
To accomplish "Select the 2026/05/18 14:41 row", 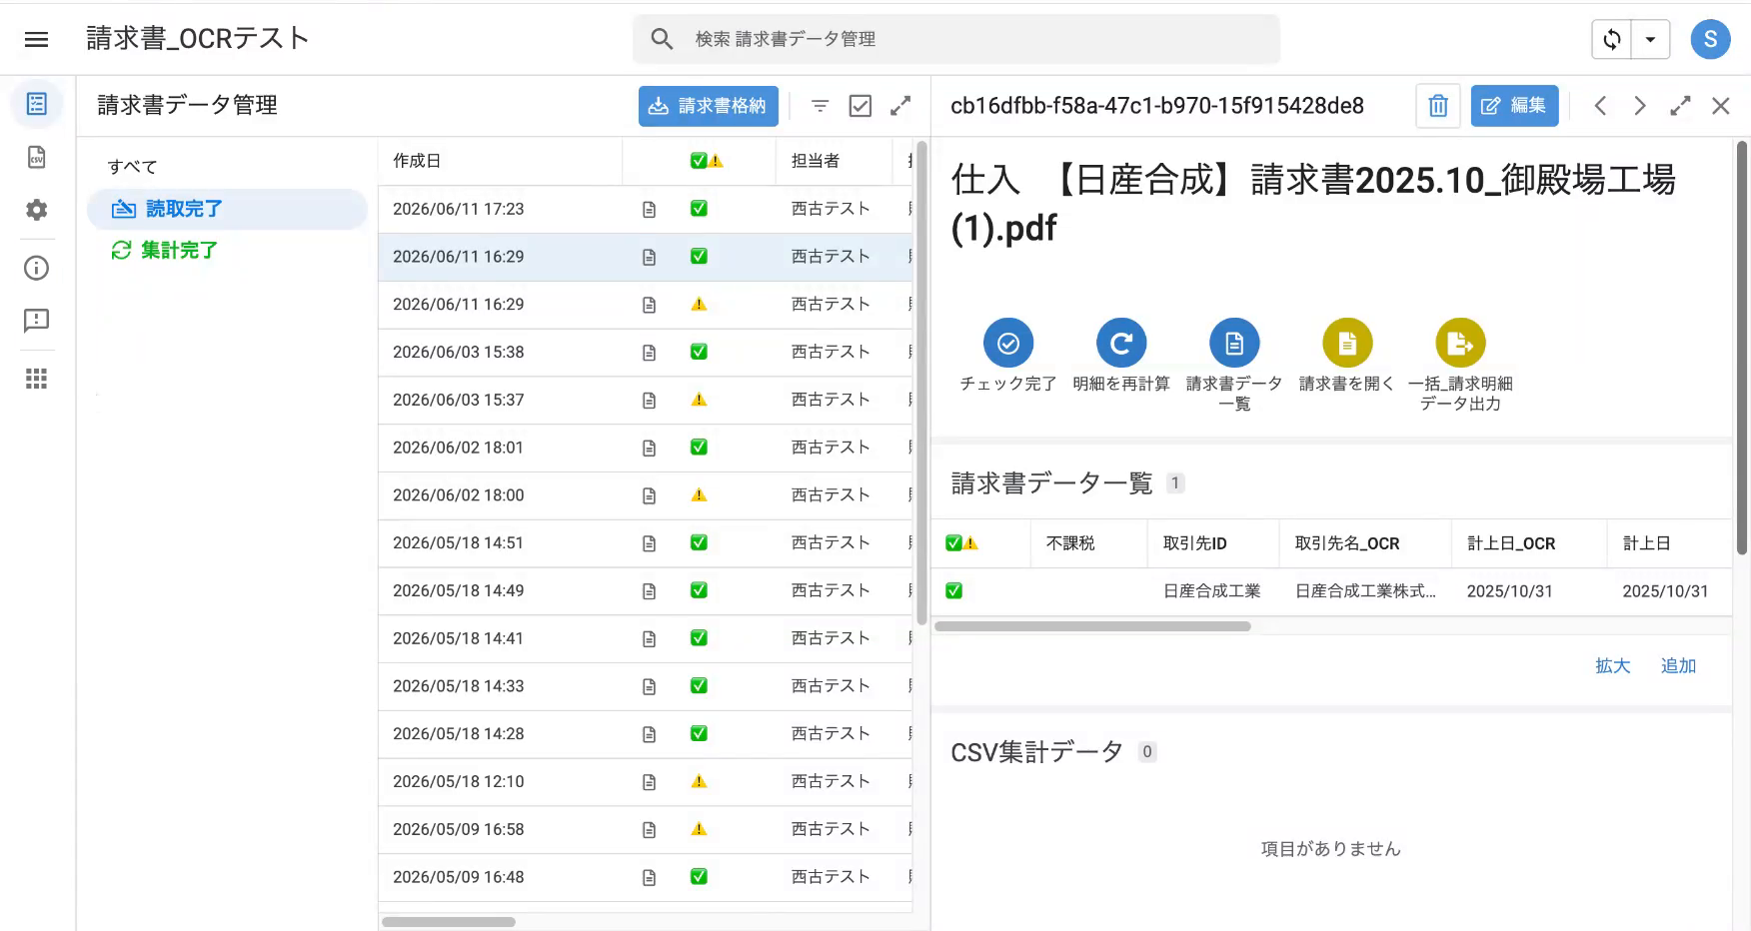I will pyautogui.click(x=645, y=638).
